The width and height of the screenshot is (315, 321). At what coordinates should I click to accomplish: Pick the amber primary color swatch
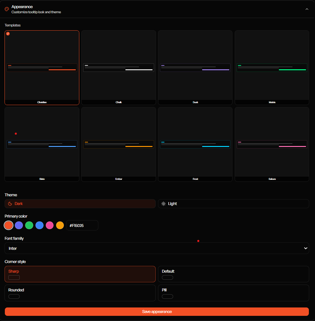[x=60, y=225]
